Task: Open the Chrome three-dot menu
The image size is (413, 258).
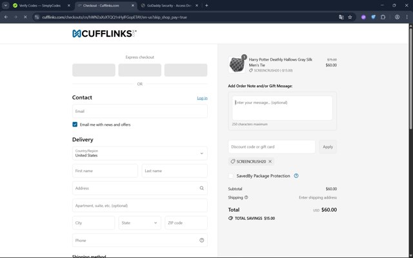Action: click(x=407, y=17)
